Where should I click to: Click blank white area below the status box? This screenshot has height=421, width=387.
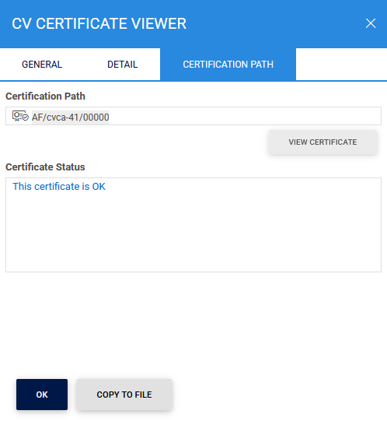click(193, 322)
